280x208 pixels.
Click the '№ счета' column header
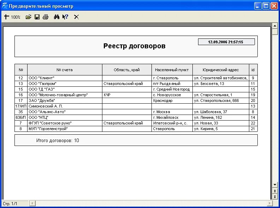tap(65, 70)
